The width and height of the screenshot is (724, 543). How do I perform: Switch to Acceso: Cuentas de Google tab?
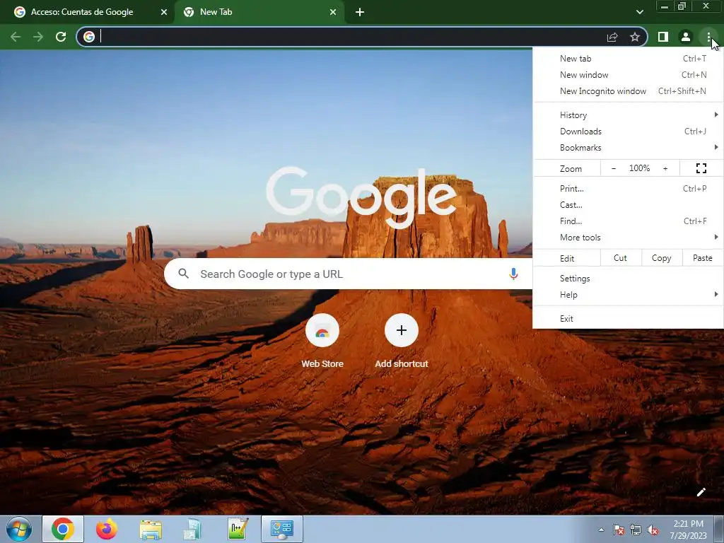tap(82, 12)
